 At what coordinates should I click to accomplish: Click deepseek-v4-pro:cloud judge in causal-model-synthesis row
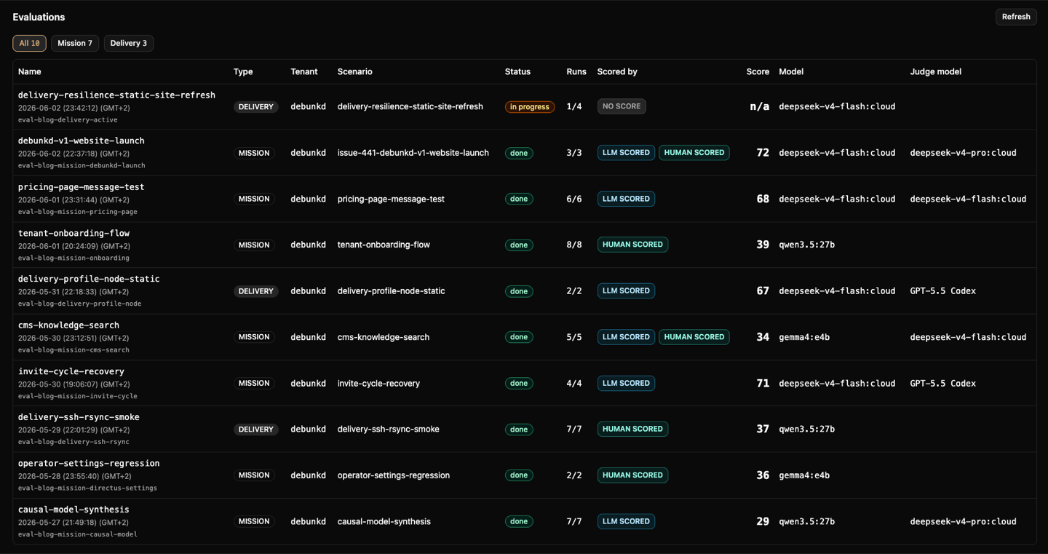pos(963,521)
